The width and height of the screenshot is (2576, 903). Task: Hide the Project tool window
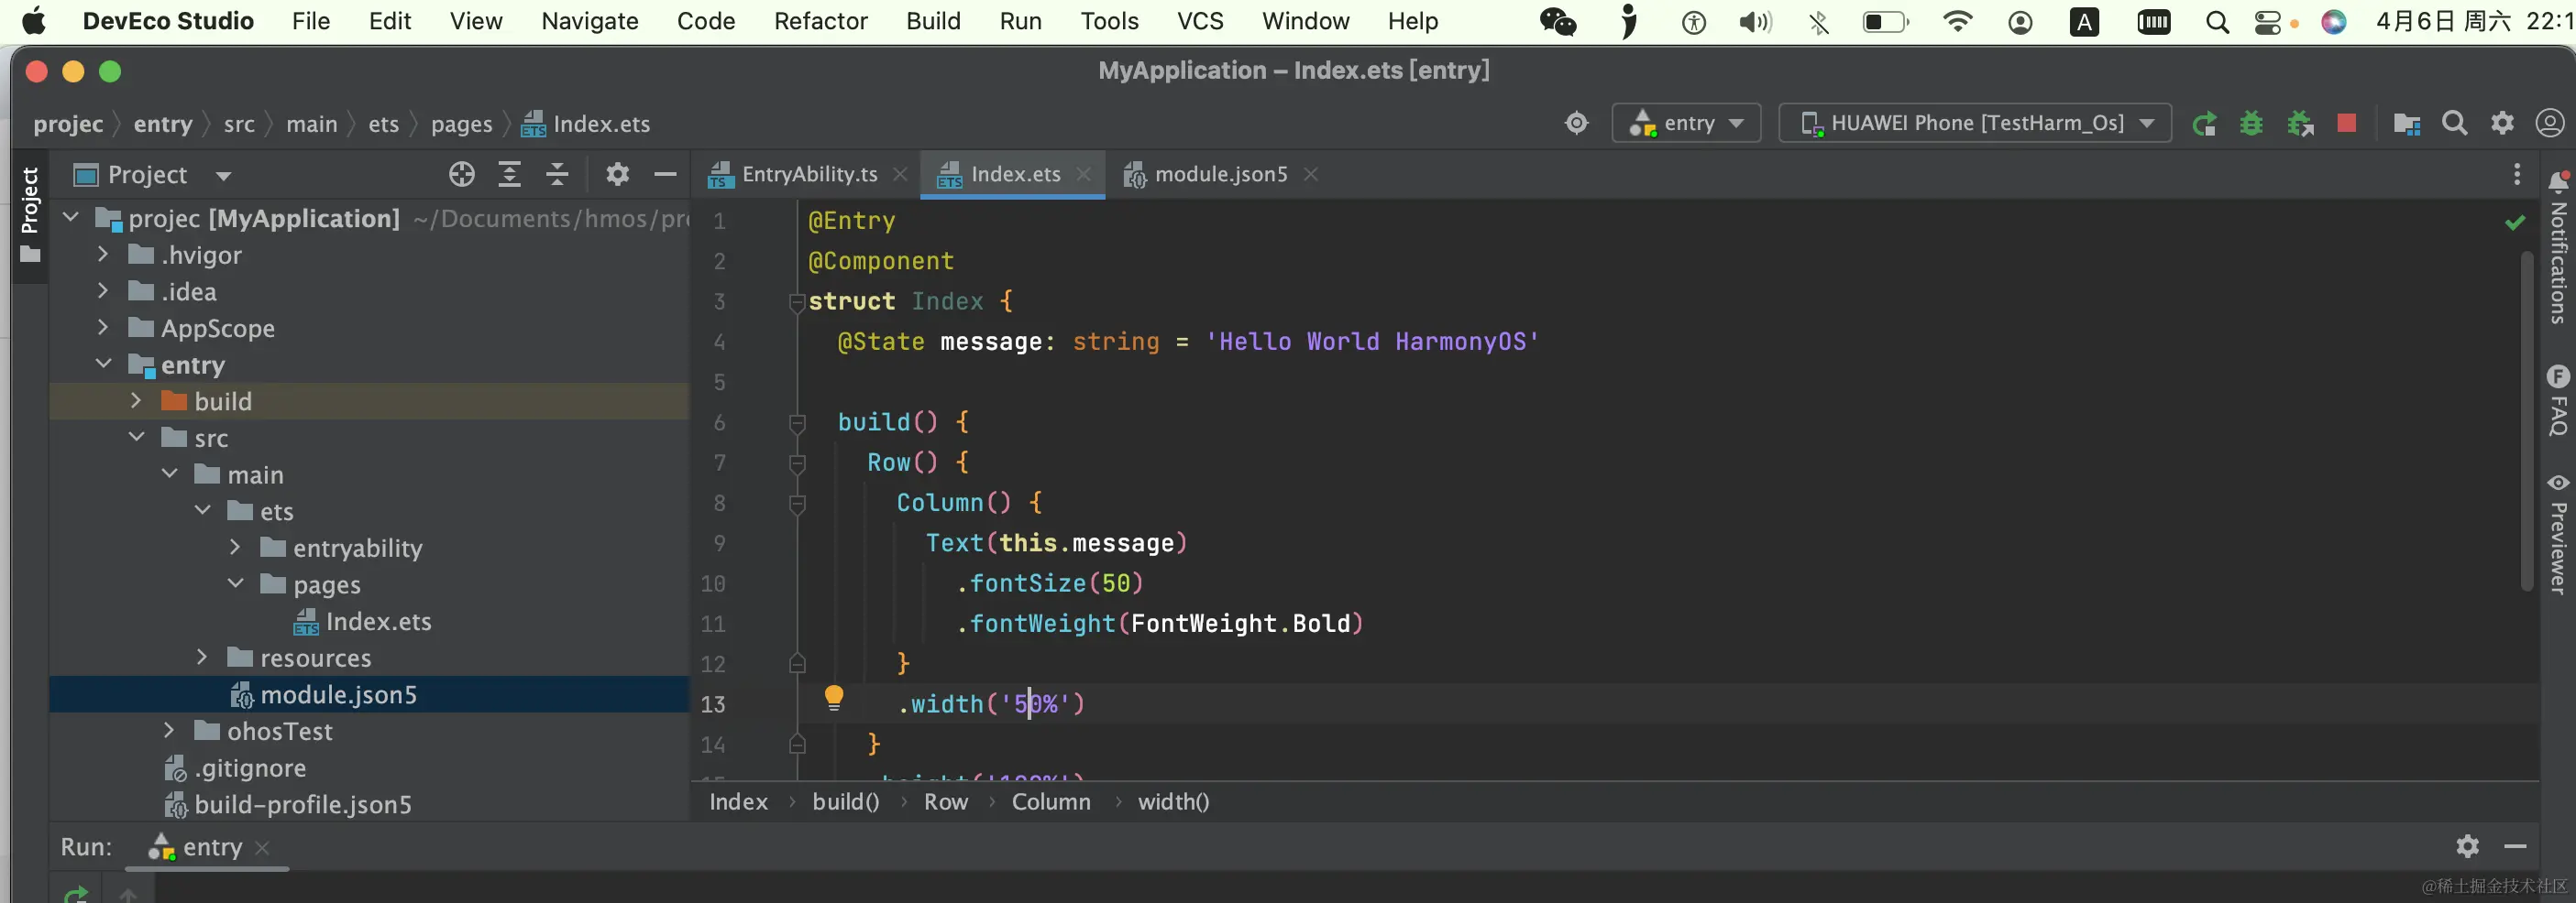click(x=665, y=175)
